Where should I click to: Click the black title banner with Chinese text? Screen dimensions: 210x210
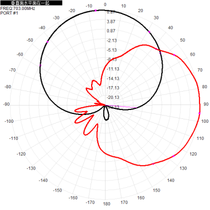pyautogui.click(x=31, y=3)
